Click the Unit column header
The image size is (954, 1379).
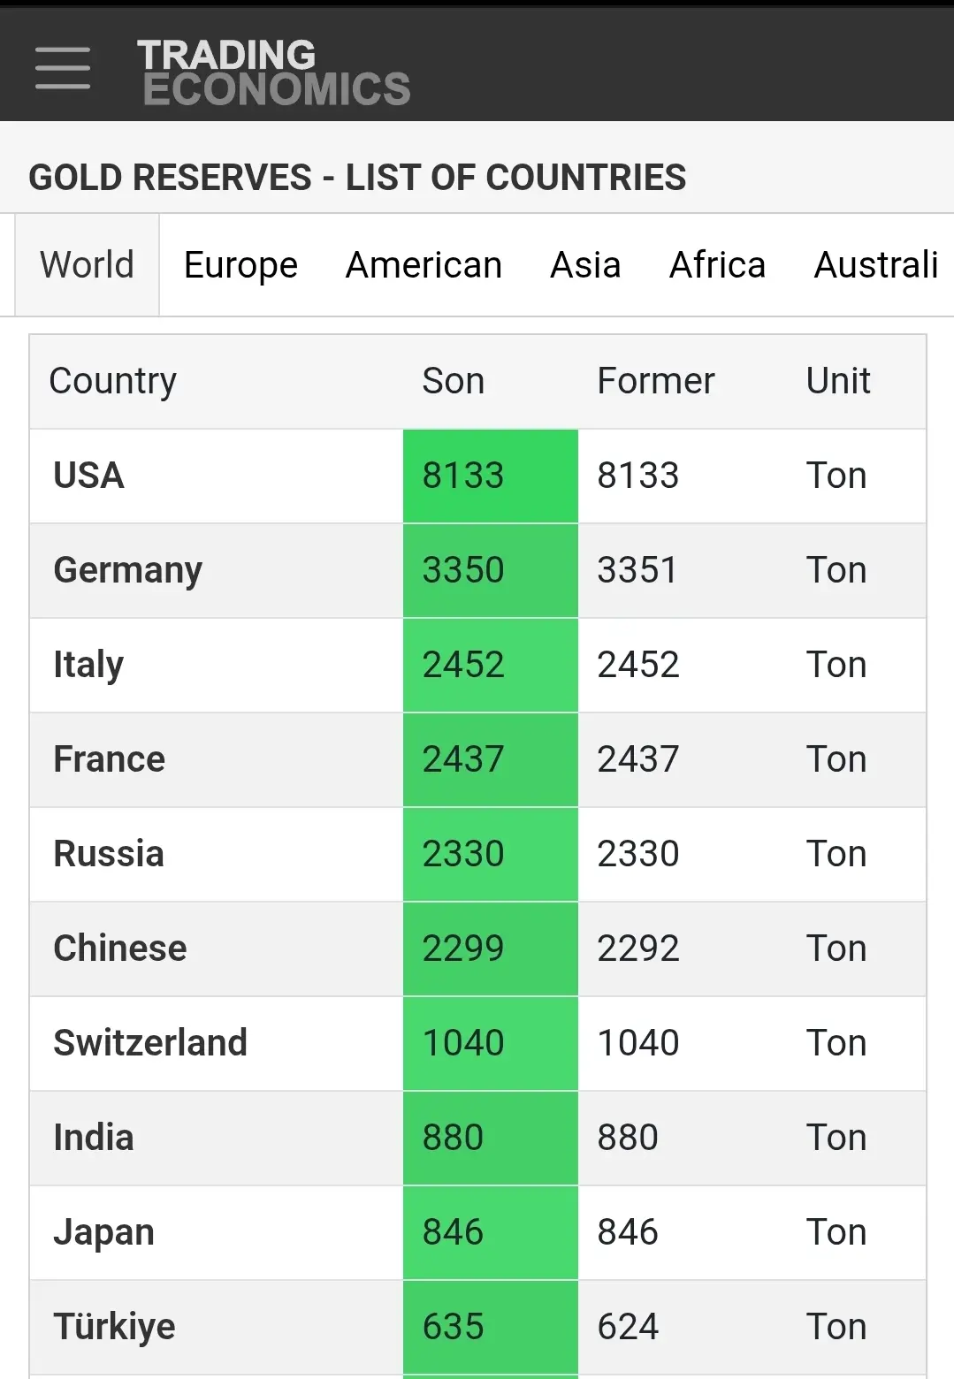tap(837, 381)
